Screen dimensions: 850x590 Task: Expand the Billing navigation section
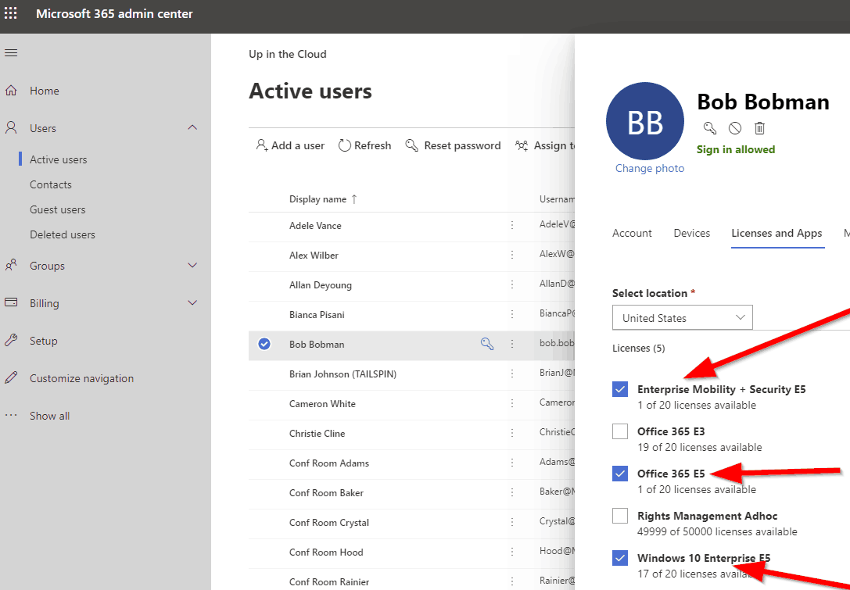[x=192, y=302]
